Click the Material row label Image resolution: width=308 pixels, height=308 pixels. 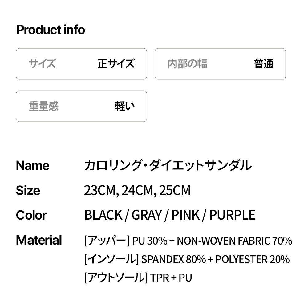(x=39, y=240)
